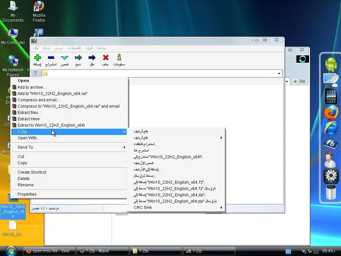Viewport: 341px width, 256px height.
Task: Select the Win10_22.. white file icon on desktop
Action: point(13,228)
